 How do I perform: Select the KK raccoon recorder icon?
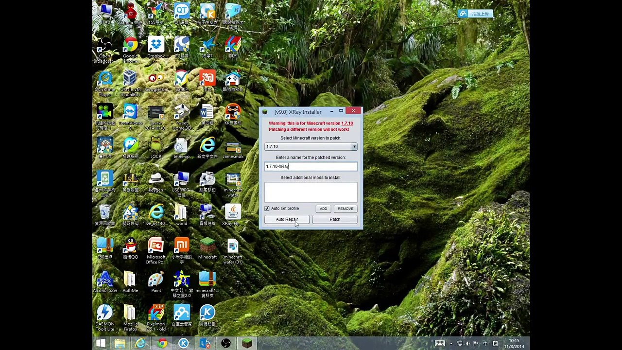(x=233, y=115)
